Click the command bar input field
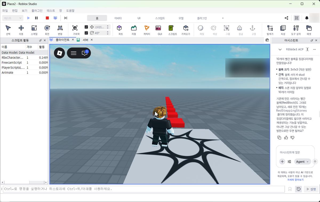Screen dimensions: 320x202 (x=144, y=189)
